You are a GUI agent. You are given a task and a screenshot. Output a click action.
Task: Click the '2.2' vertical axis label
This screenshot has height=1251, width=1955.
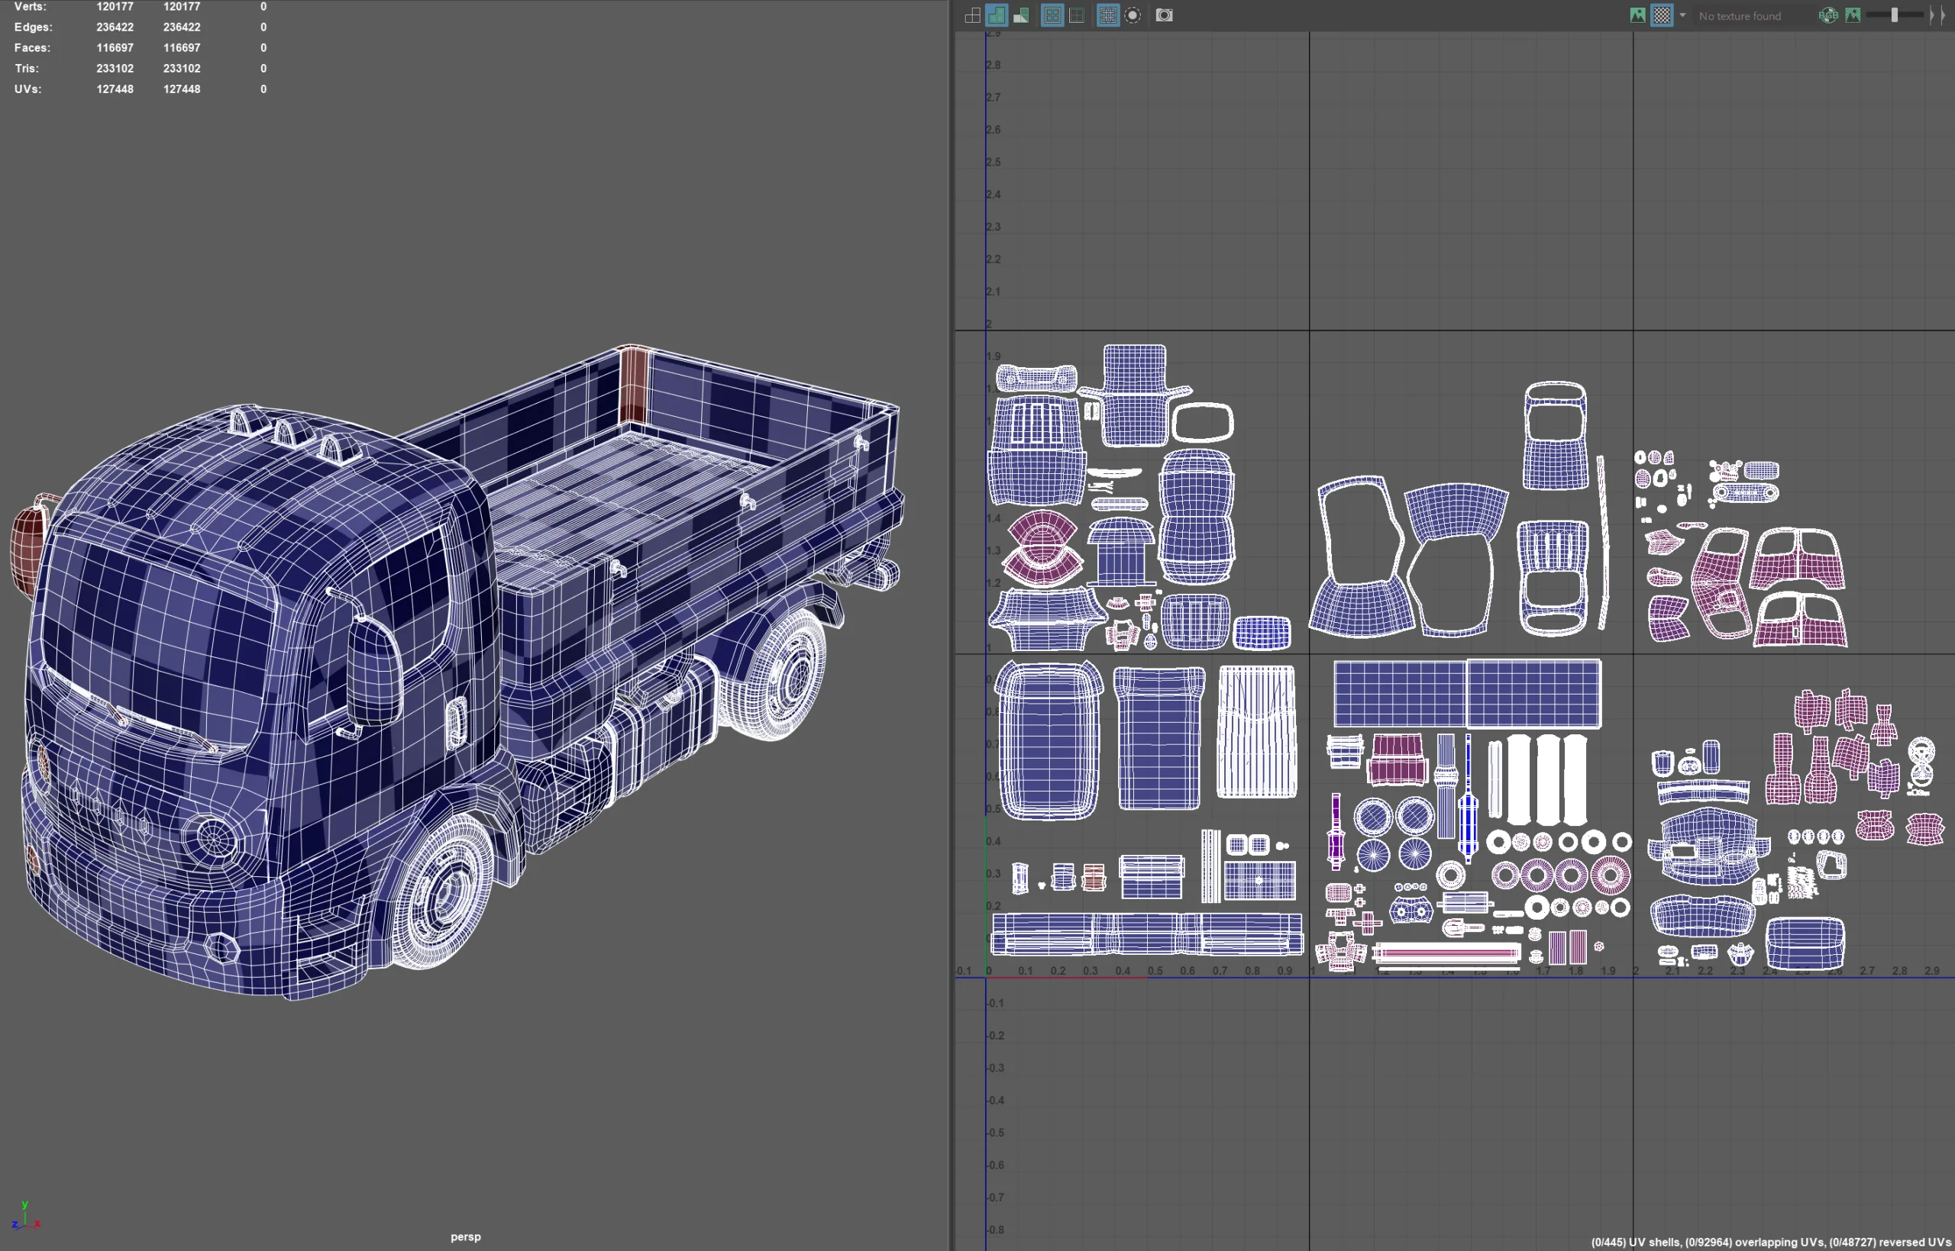pos(993,260)
